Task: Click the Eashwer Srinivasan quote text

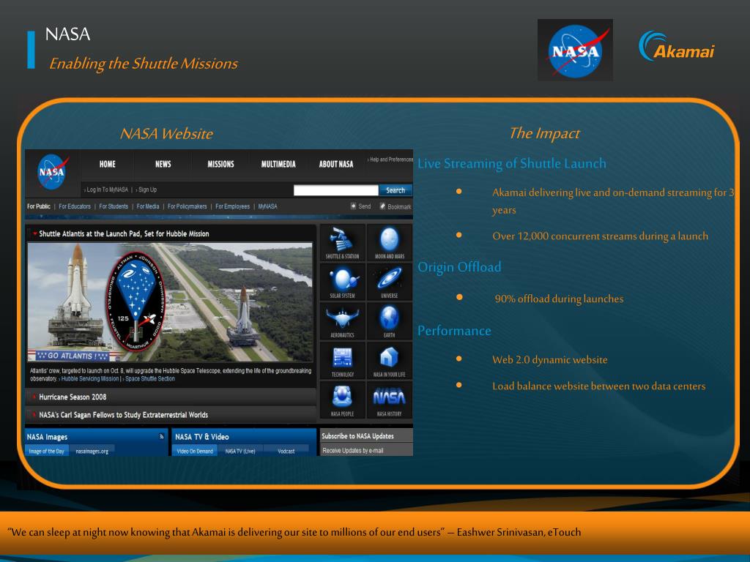Action: [x=294, y=532]
